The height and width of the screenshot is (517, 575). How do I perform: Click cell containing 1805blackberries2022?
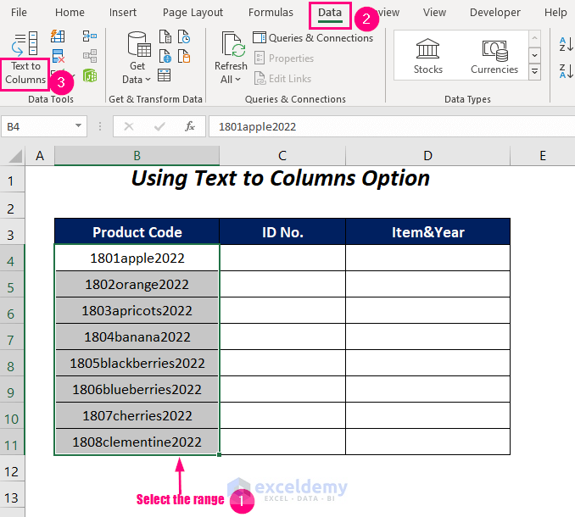click(x=137, y=363)
